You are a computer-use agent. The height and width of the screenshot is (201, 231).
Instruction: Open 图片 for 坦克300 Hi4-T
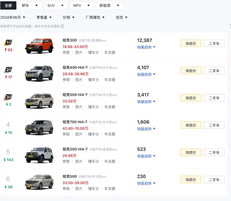[x=79, y=162]
